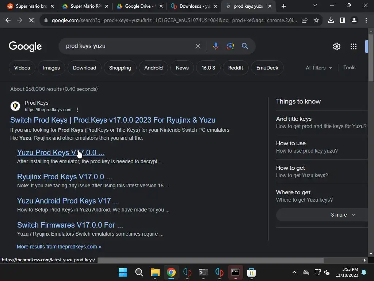Select the News filter chip
The width and height of the screenshot is (374, 281).
(182, 68)
